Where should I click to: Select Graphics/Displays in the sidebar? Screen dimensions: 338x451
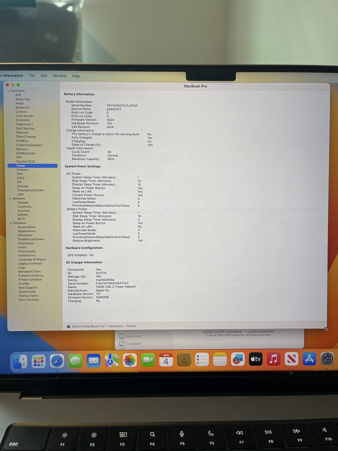click(x=29, y=145)
